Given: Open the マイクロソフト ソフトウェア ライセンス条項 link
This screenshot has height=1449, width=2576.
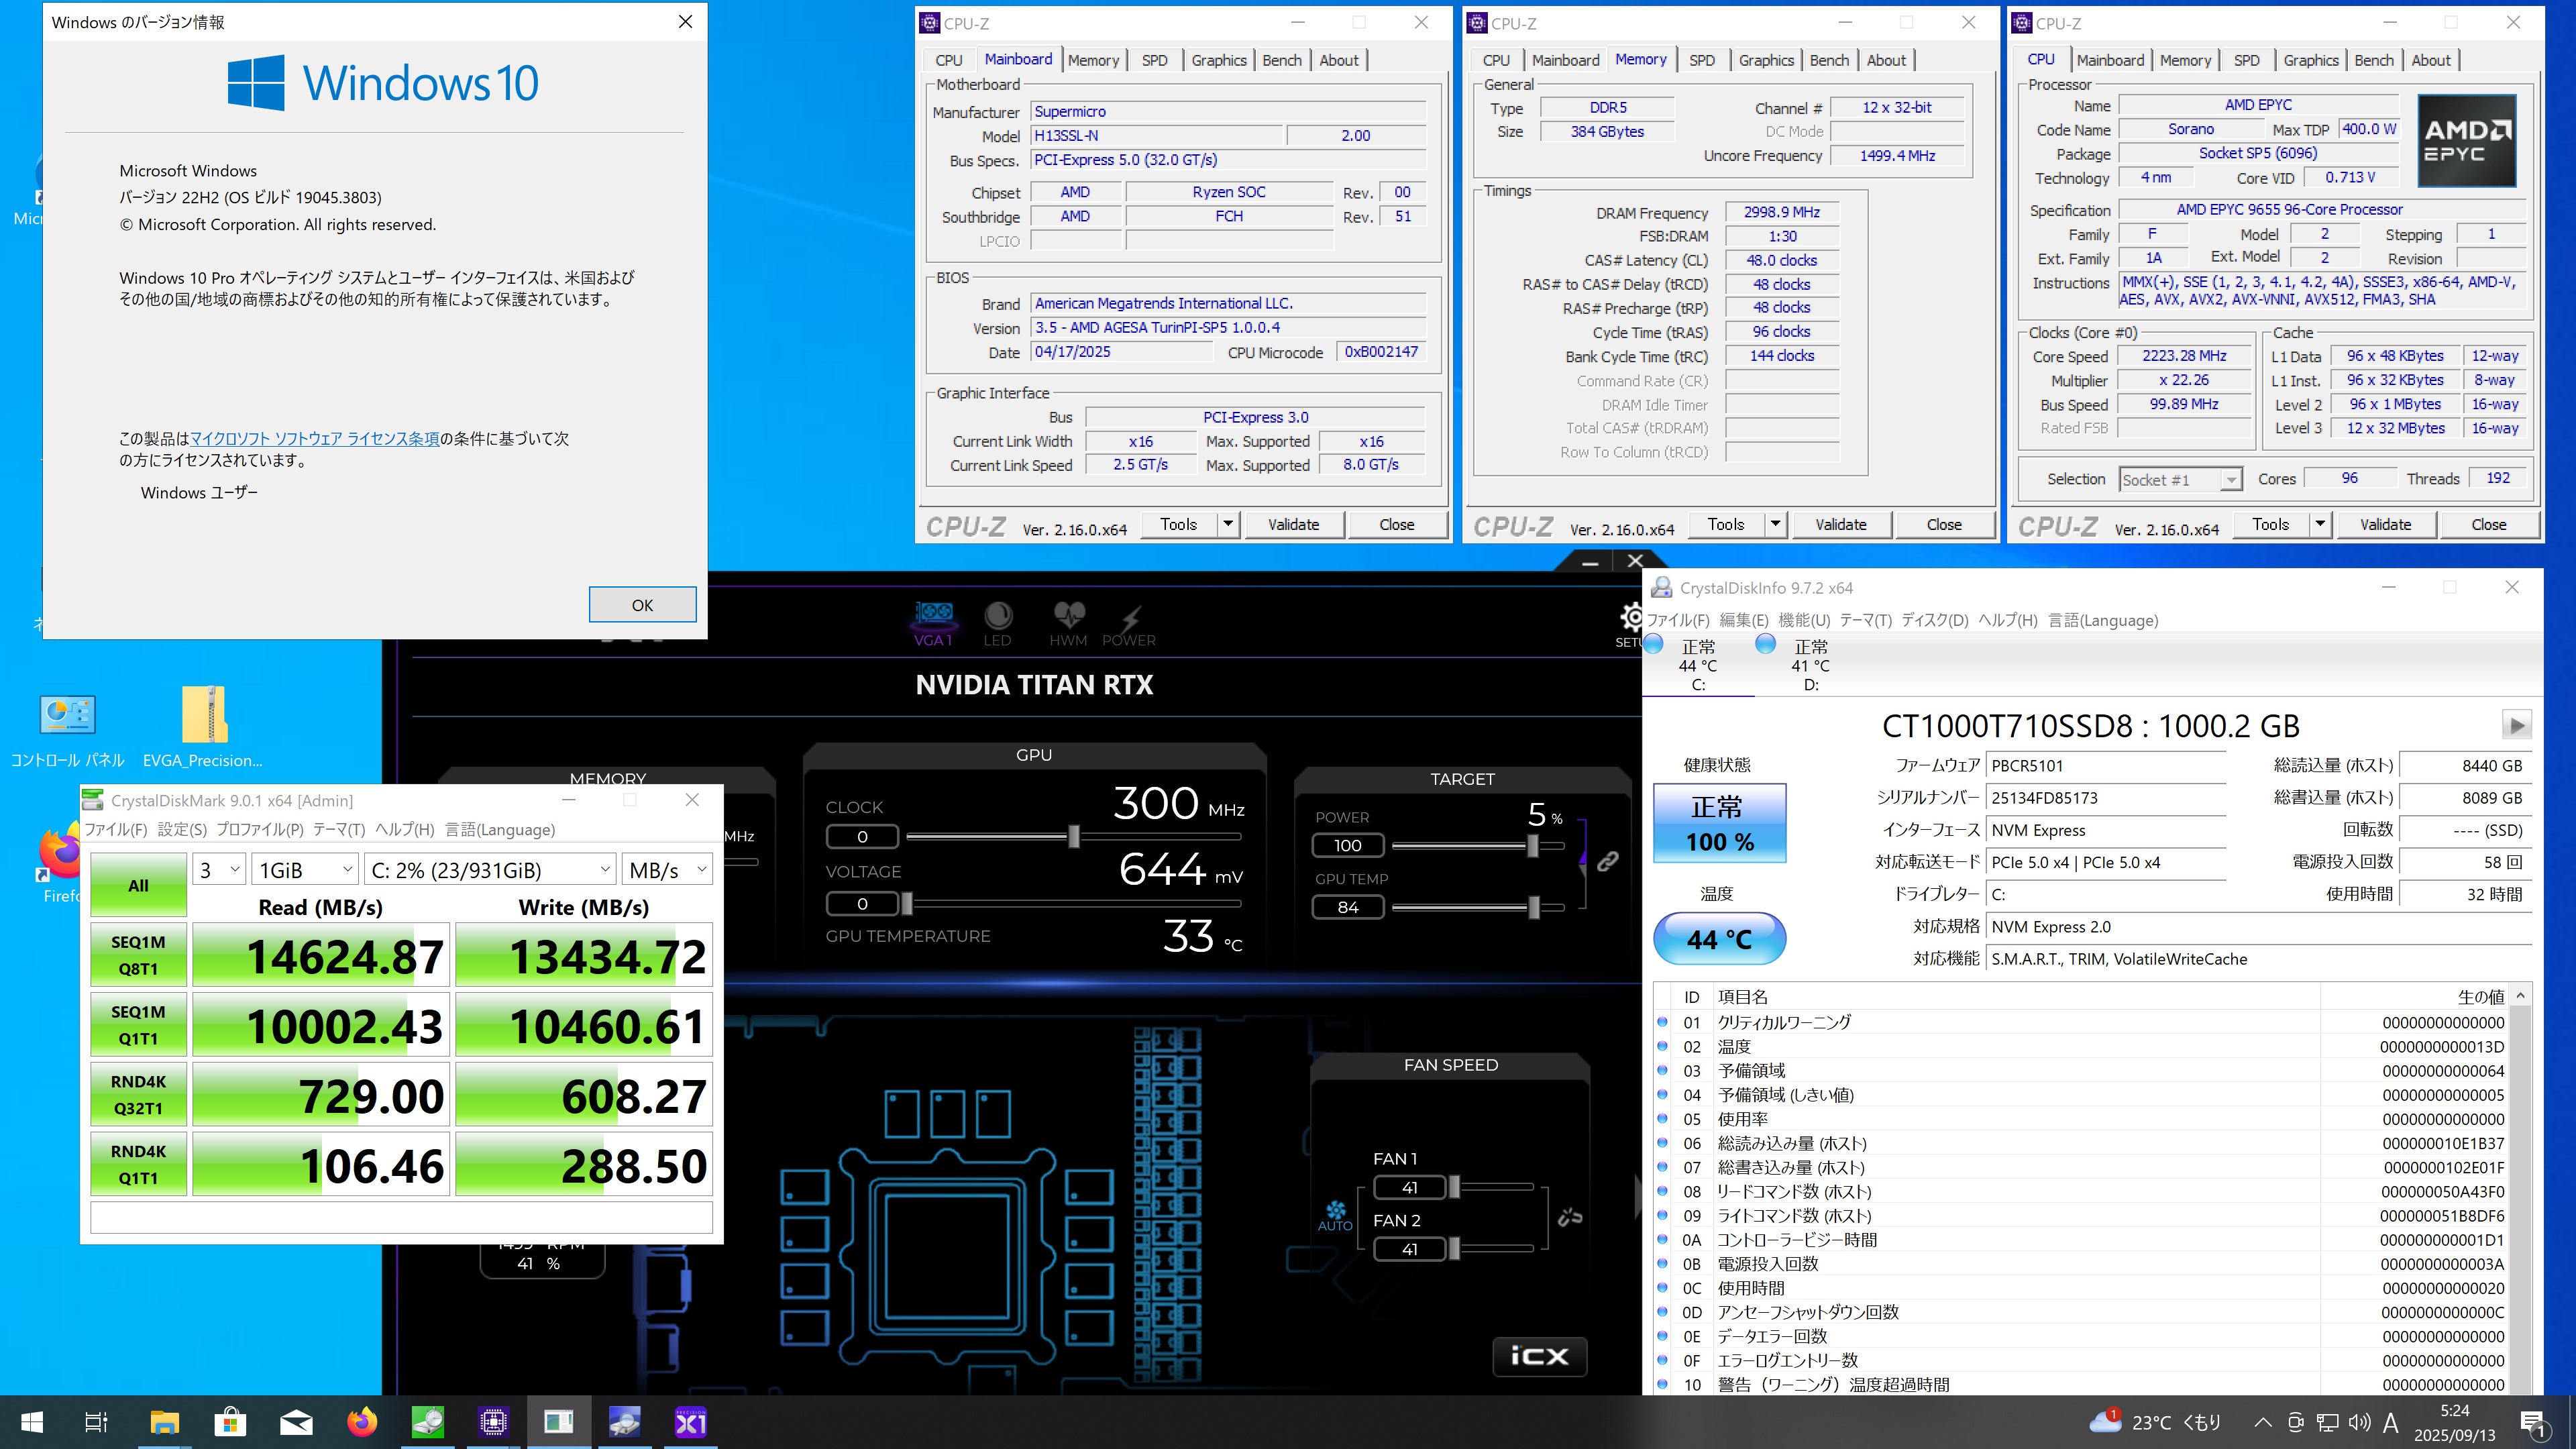Looking at the screenshot, I should [314, 438].
